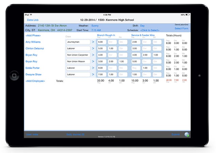Click the 15.00 Service & Feeder regular total

pos(135,81)
